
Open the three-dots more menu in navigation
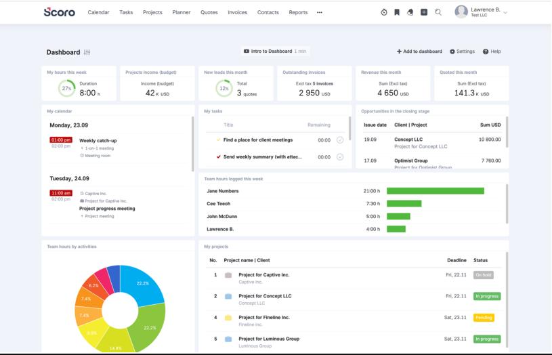coord(320,12)
